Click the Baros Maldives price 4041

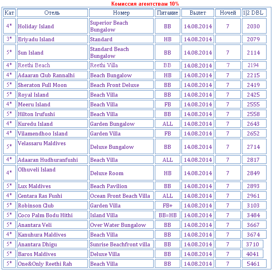[252, 254]
